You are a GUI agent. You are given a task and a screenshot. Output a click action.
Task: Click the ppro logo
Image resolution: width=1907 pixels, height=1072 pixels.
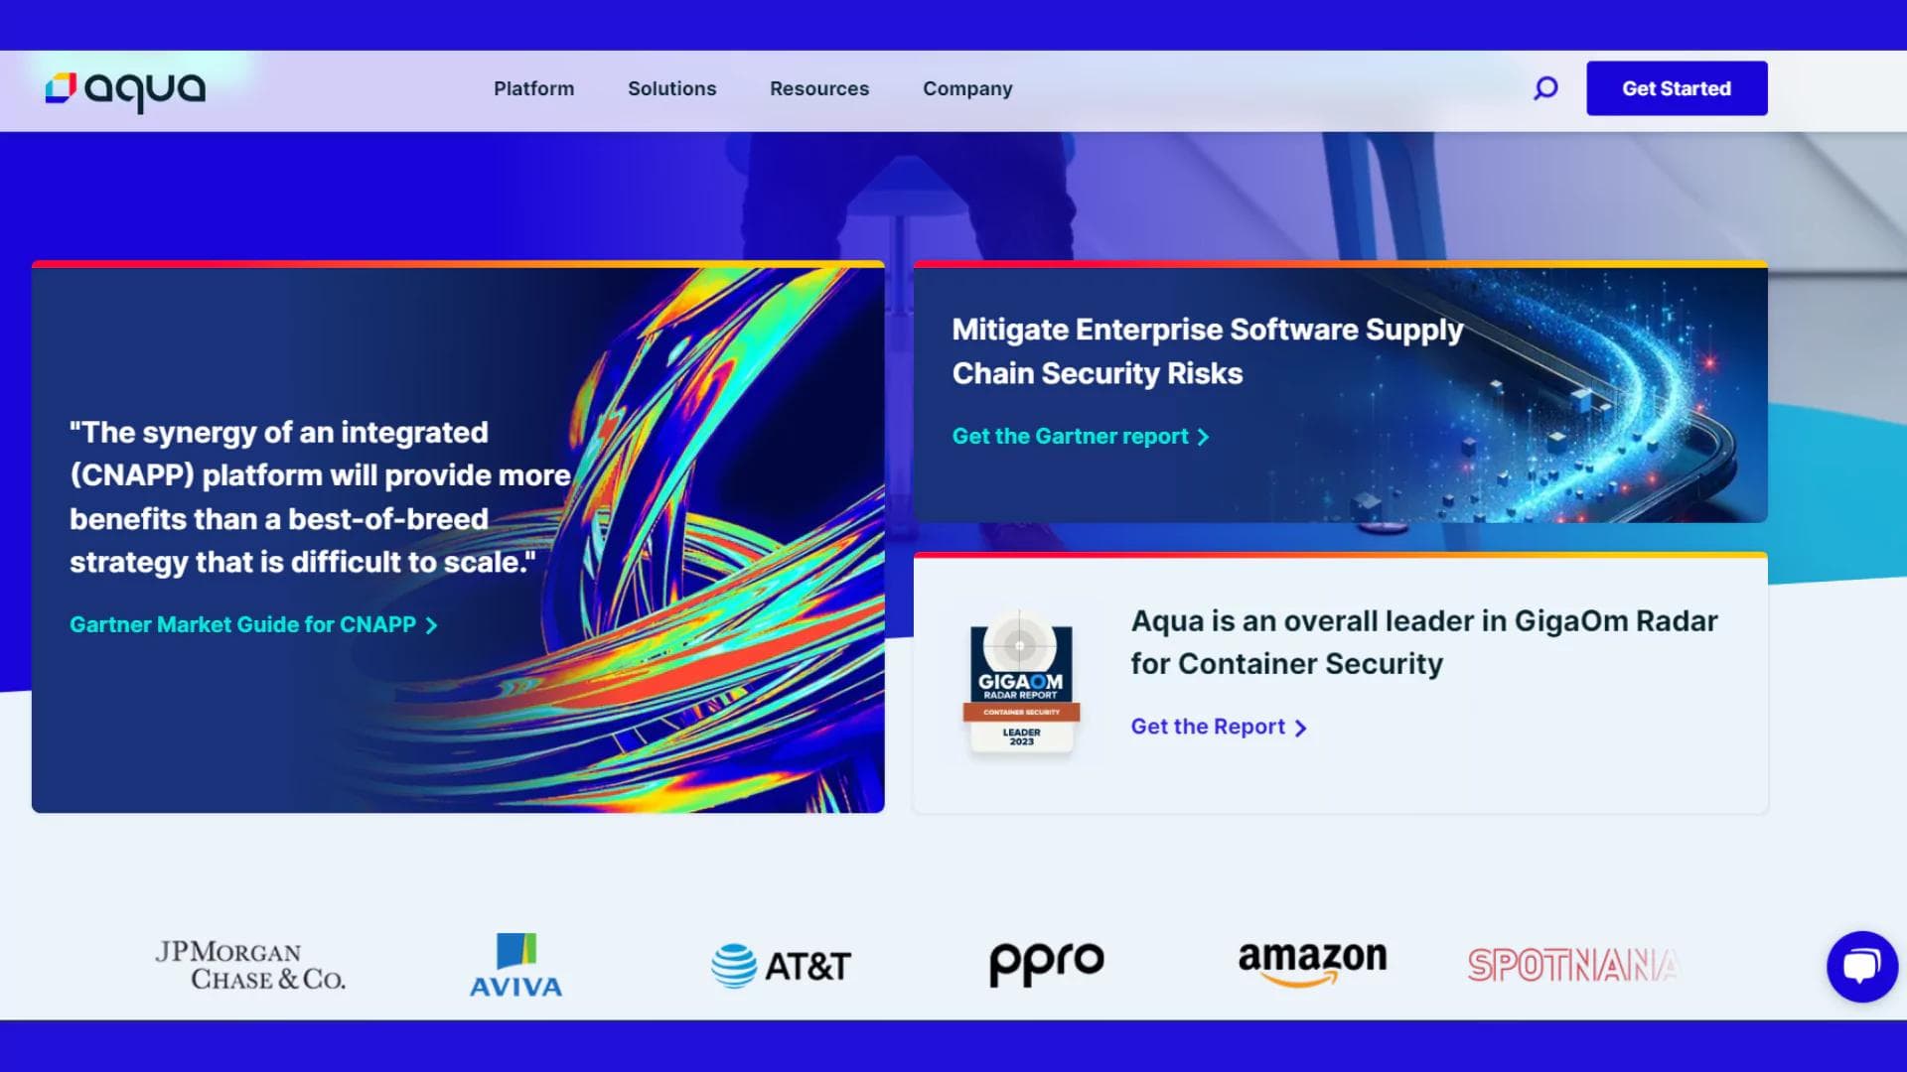point(1046,962)
